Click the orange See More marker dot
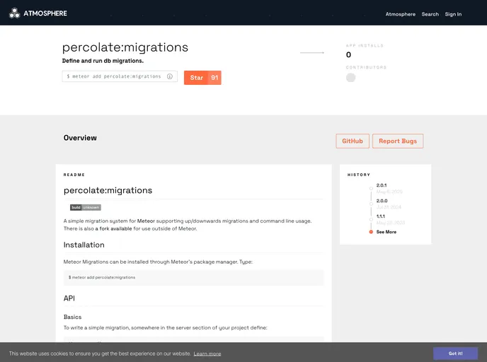 (x=371, y=232)
